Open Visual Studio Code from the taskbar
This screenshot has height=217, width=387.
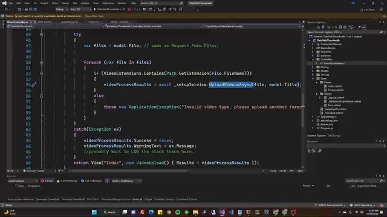coord(231,212)
